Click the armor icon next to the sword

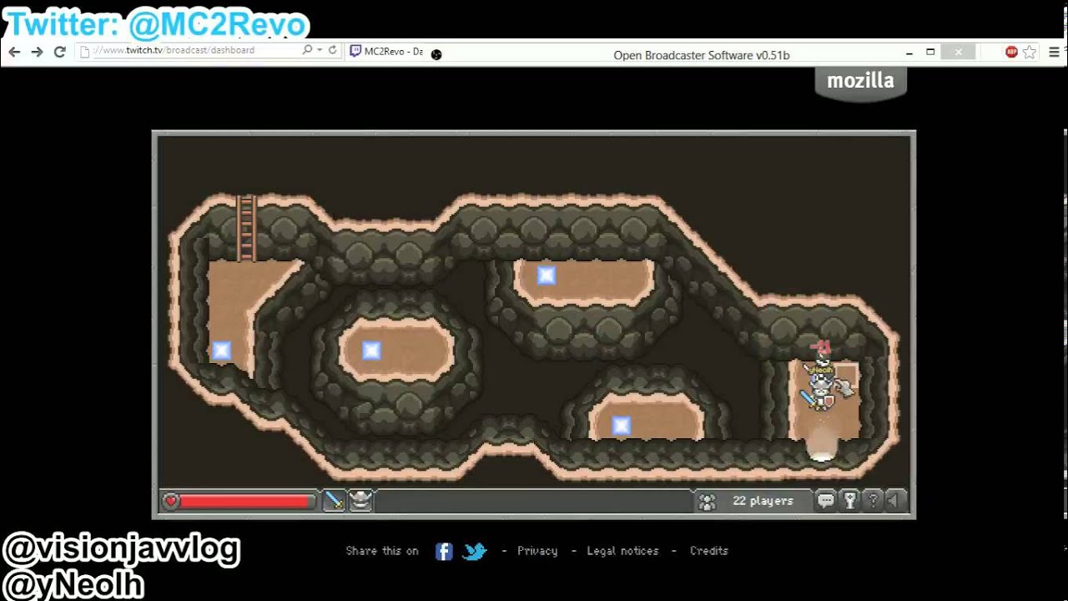pos(360,501)
